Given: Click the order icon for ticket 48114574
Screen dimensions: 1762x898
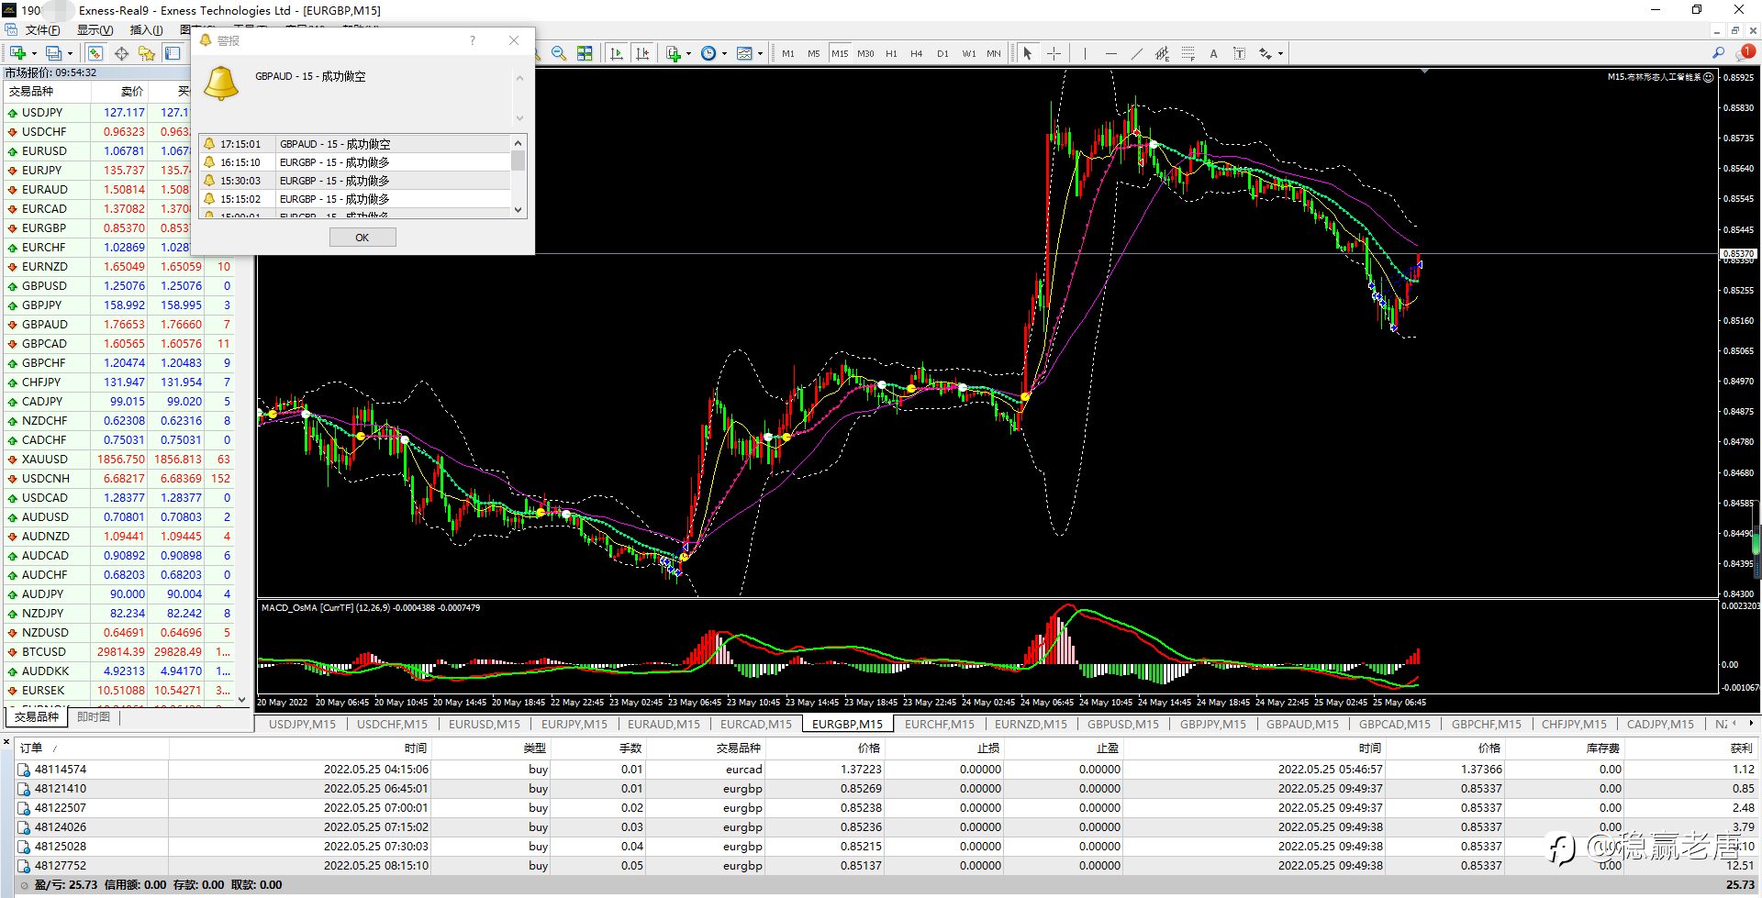Looking at the screenshot, I should [25, 770].
